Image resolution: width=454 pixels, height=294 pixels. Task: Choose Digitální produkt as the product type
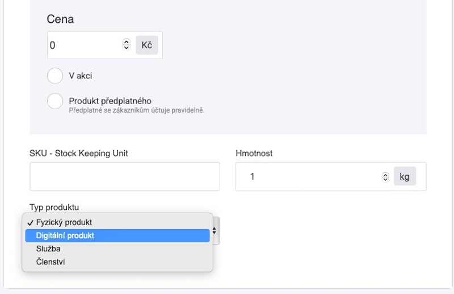(x=65, y=235)
